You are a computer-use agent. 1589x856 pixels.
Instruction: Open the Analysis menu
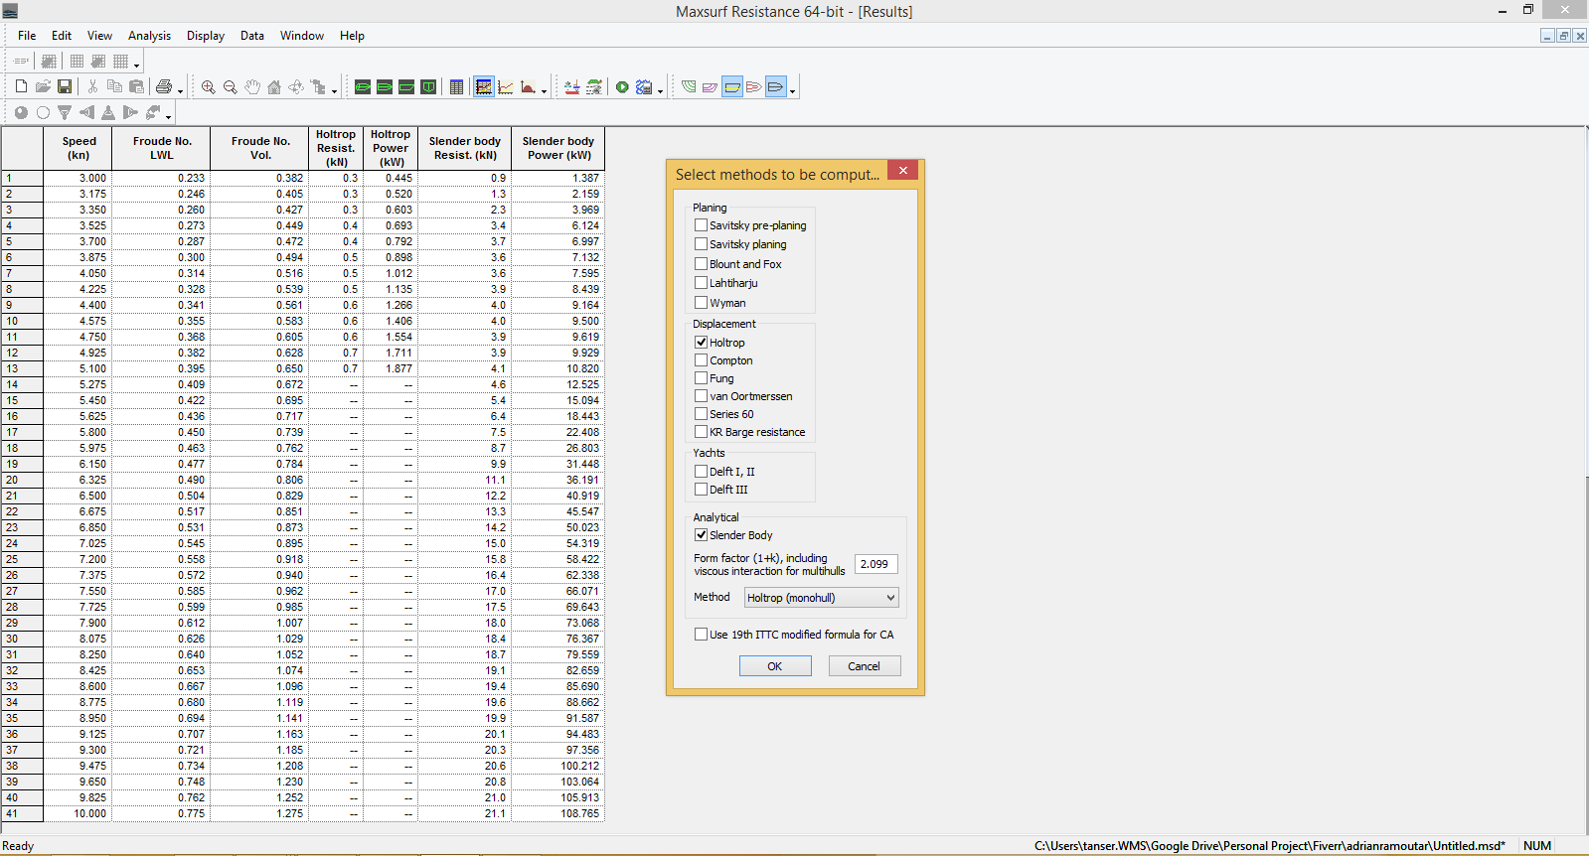(149, 36)
